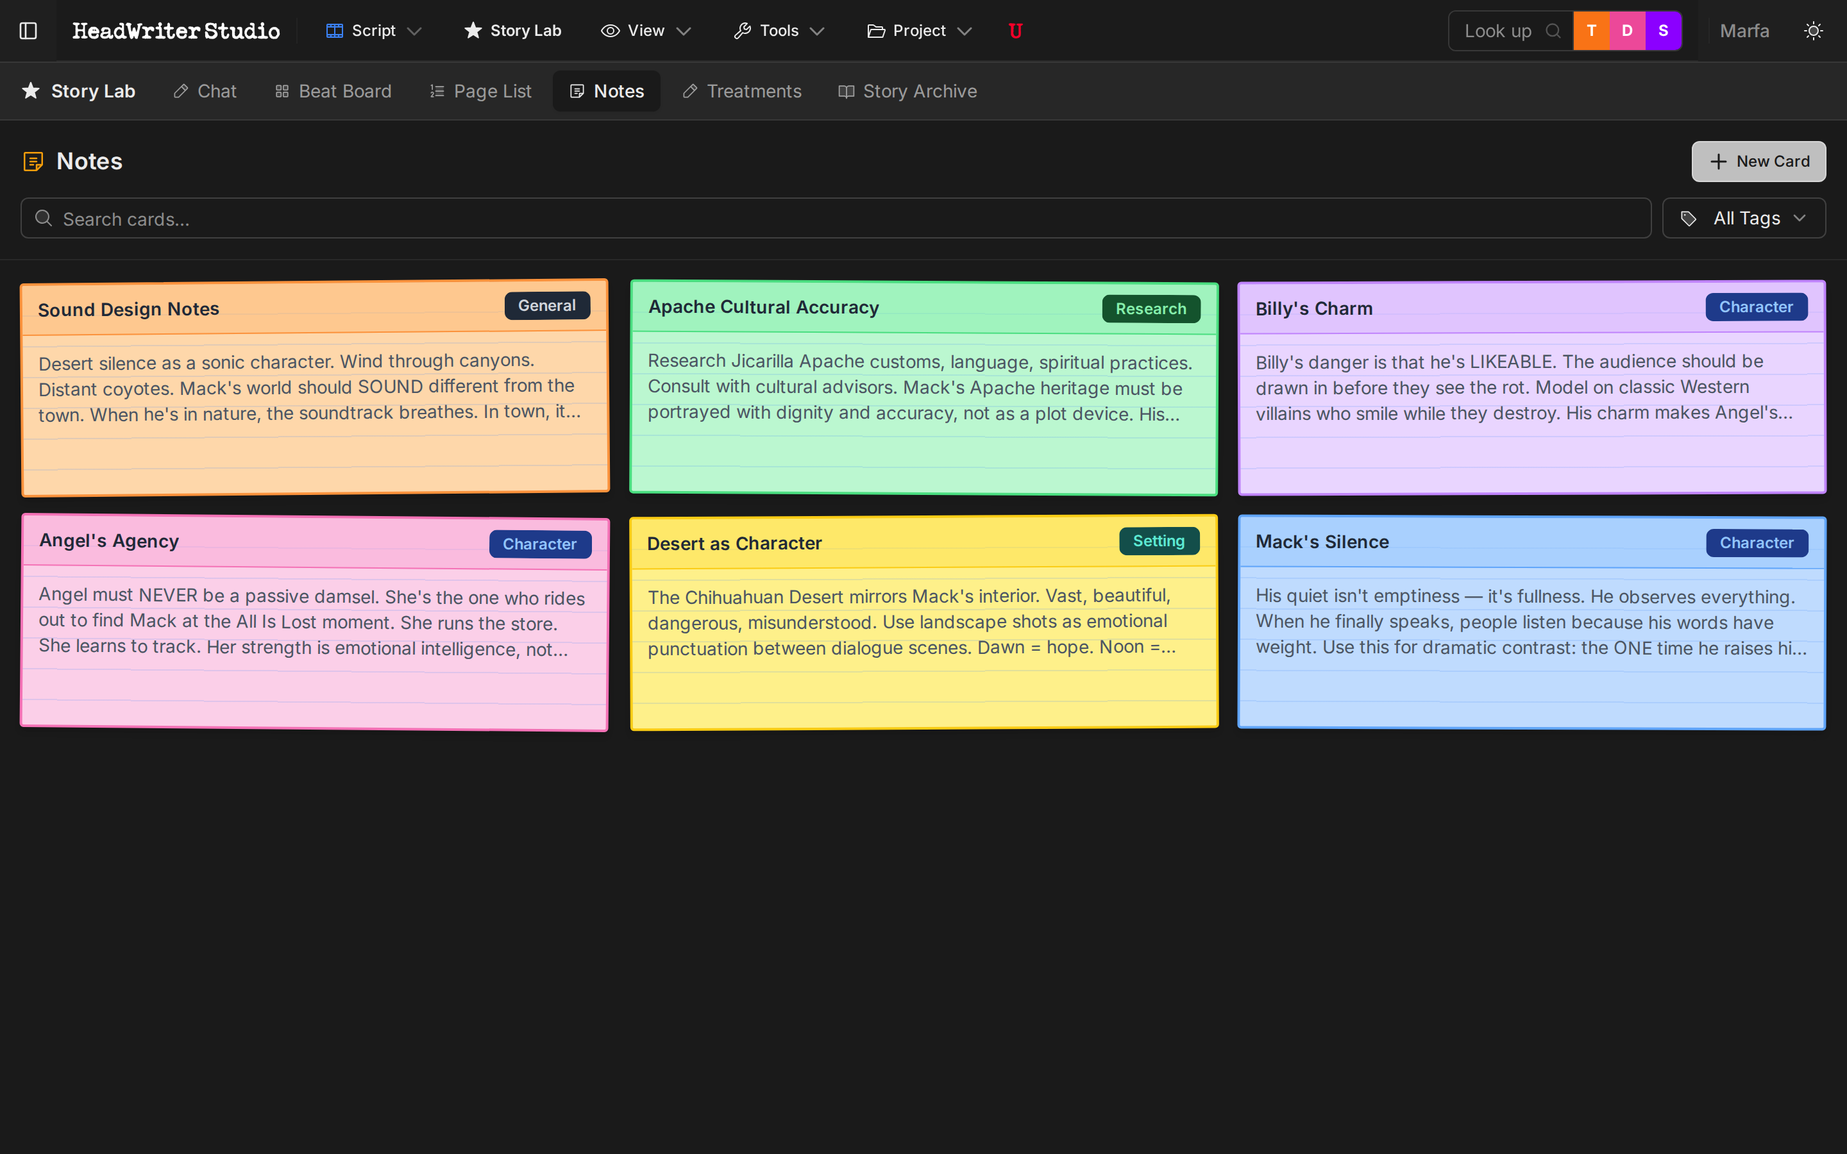Screen dimensions: 1847x1154
Task: Click the Research tag on Apache Cultural Accuracy
Action: (x=1151, y=308)
